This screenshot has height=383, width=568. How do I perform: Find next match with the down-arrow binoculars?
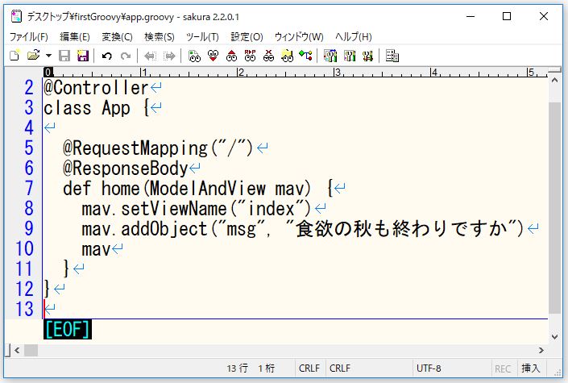(213, 56)
